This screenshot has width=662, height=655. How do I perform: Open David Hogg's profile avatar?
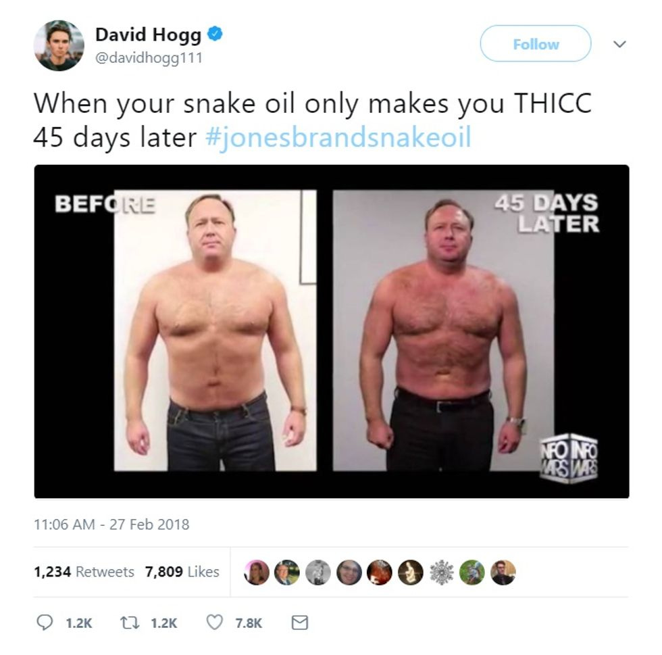tap(59, 45)
